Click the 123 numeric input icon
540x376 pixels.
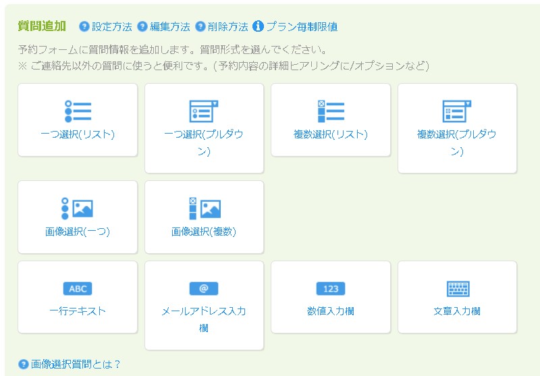coord(331,289)
